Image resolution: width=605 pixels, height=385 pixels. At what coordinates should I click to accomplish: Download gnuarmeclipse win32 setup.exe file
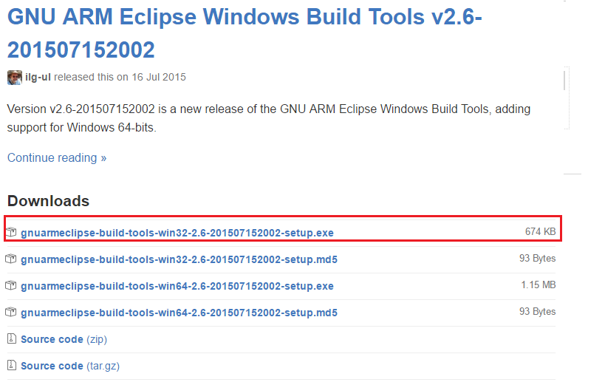click(x=177, y=233)
